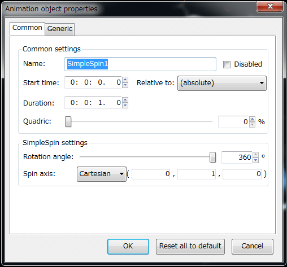Open the Relative to (absolute) dropdown
The image size is (287, 267).
[222, 83]
